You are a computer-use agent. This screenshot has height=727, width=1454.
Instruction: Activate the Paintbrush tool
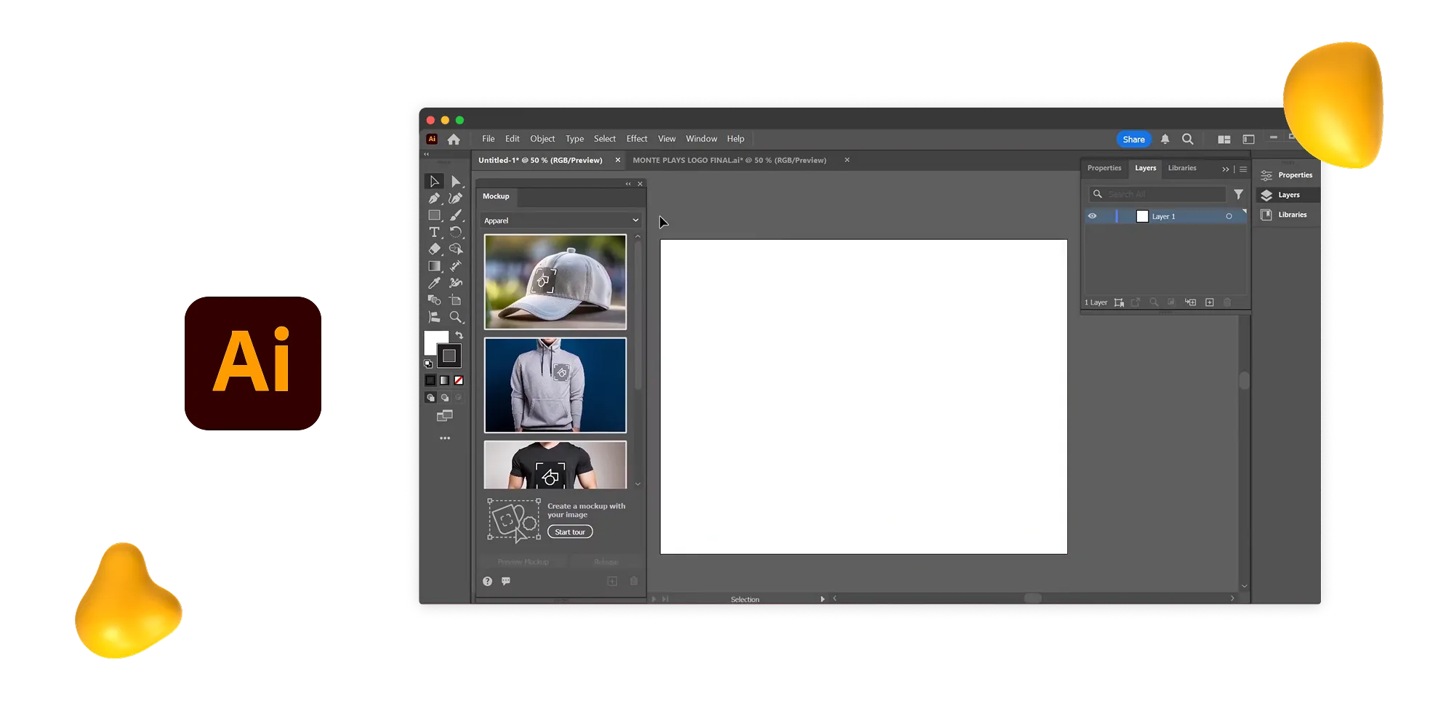pos(456,215)
